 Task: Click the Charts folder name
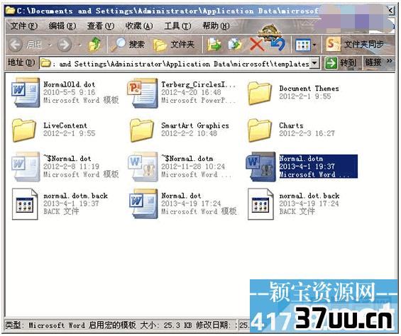tap(291, 125)
